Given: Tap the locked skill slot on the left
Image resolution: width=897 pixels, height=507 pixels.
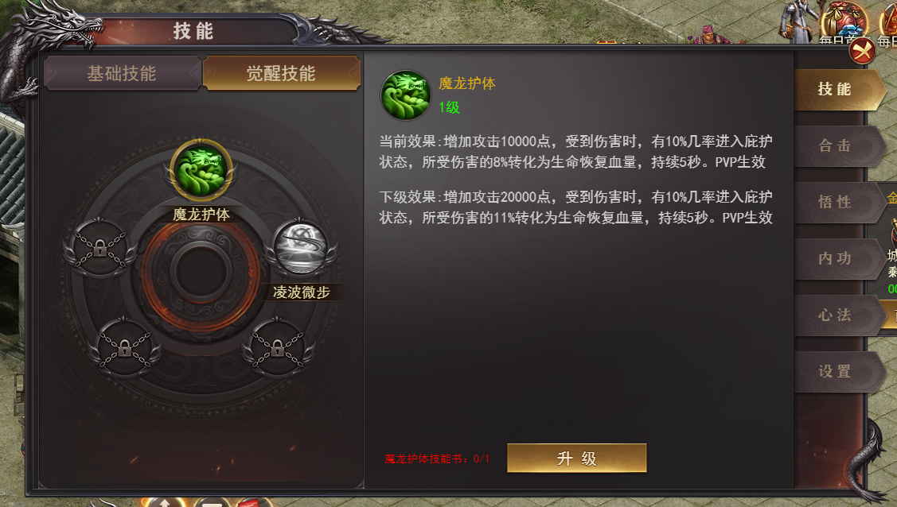Looking at the screenshot, I should click(x=100, y=249).
